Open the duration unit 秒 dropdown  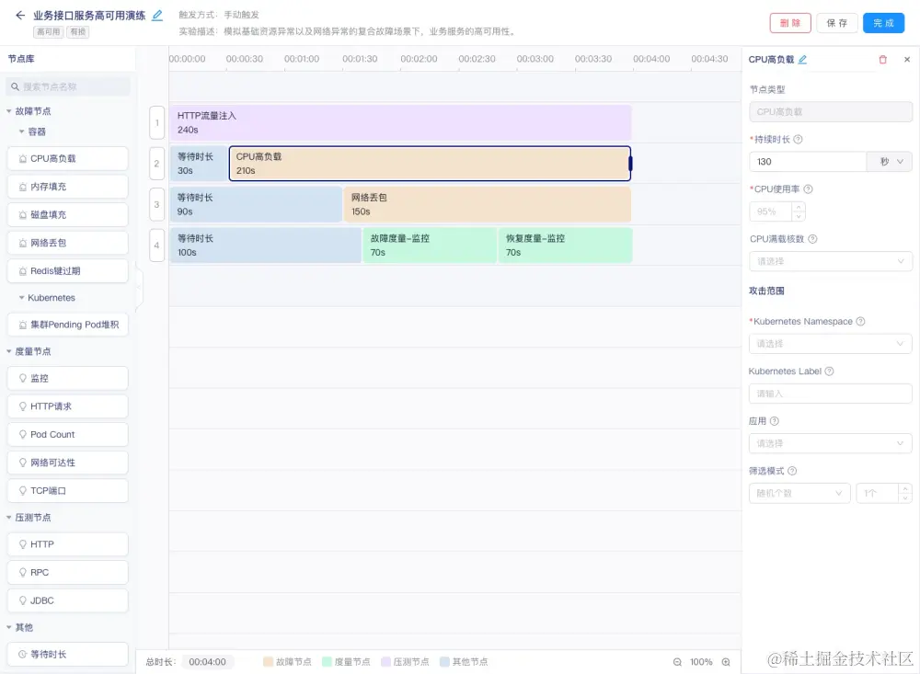click(x=890, y=161)
